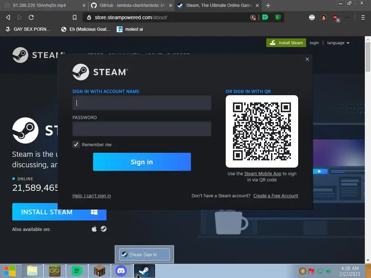Focus the account name input field

point(142,103)
